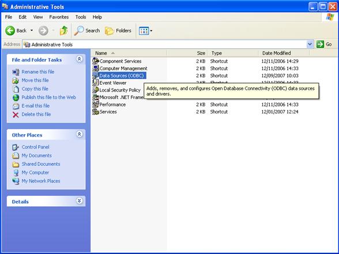The width and height of the screenshot is (339, 254).
Task: Select the Data Sources (ODBC) icon
Action: 95,75
